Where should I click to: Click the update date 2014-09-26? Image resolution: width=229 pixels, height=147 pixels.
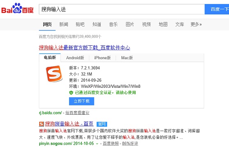coord(91,80)
